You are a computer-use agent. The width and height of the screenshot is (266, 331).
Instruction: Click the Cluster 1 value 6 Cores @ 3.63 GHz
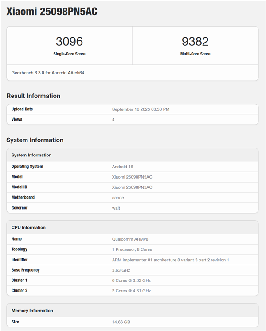point(131,280)
